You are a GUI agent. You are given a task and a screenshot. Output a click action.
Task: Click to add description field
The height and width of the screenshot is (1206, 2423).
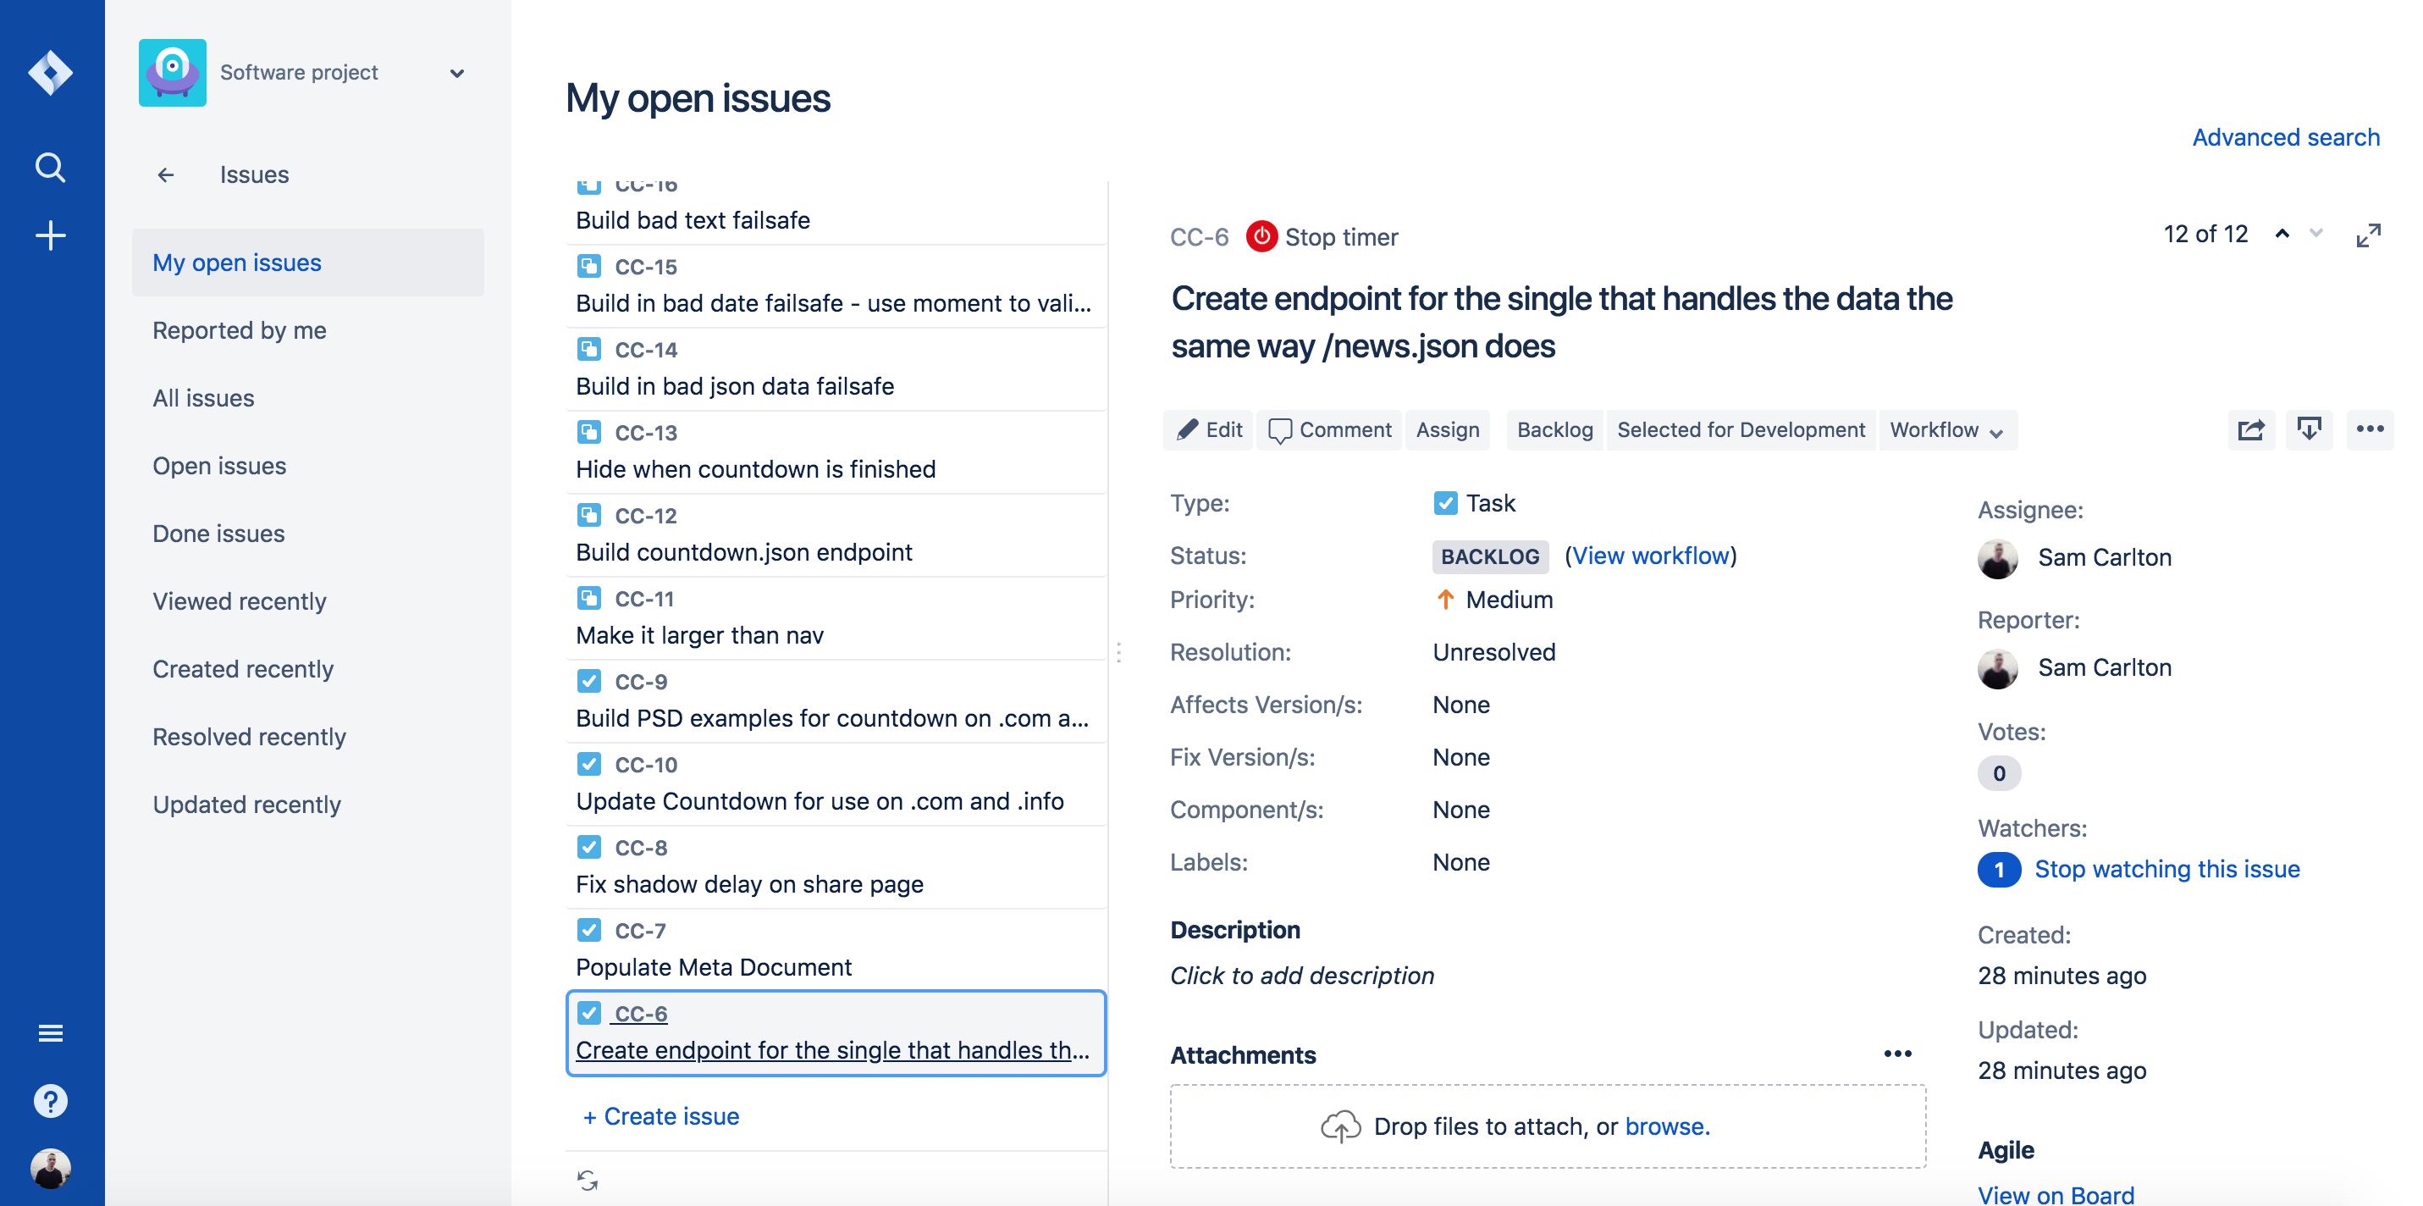[1302, 976]
